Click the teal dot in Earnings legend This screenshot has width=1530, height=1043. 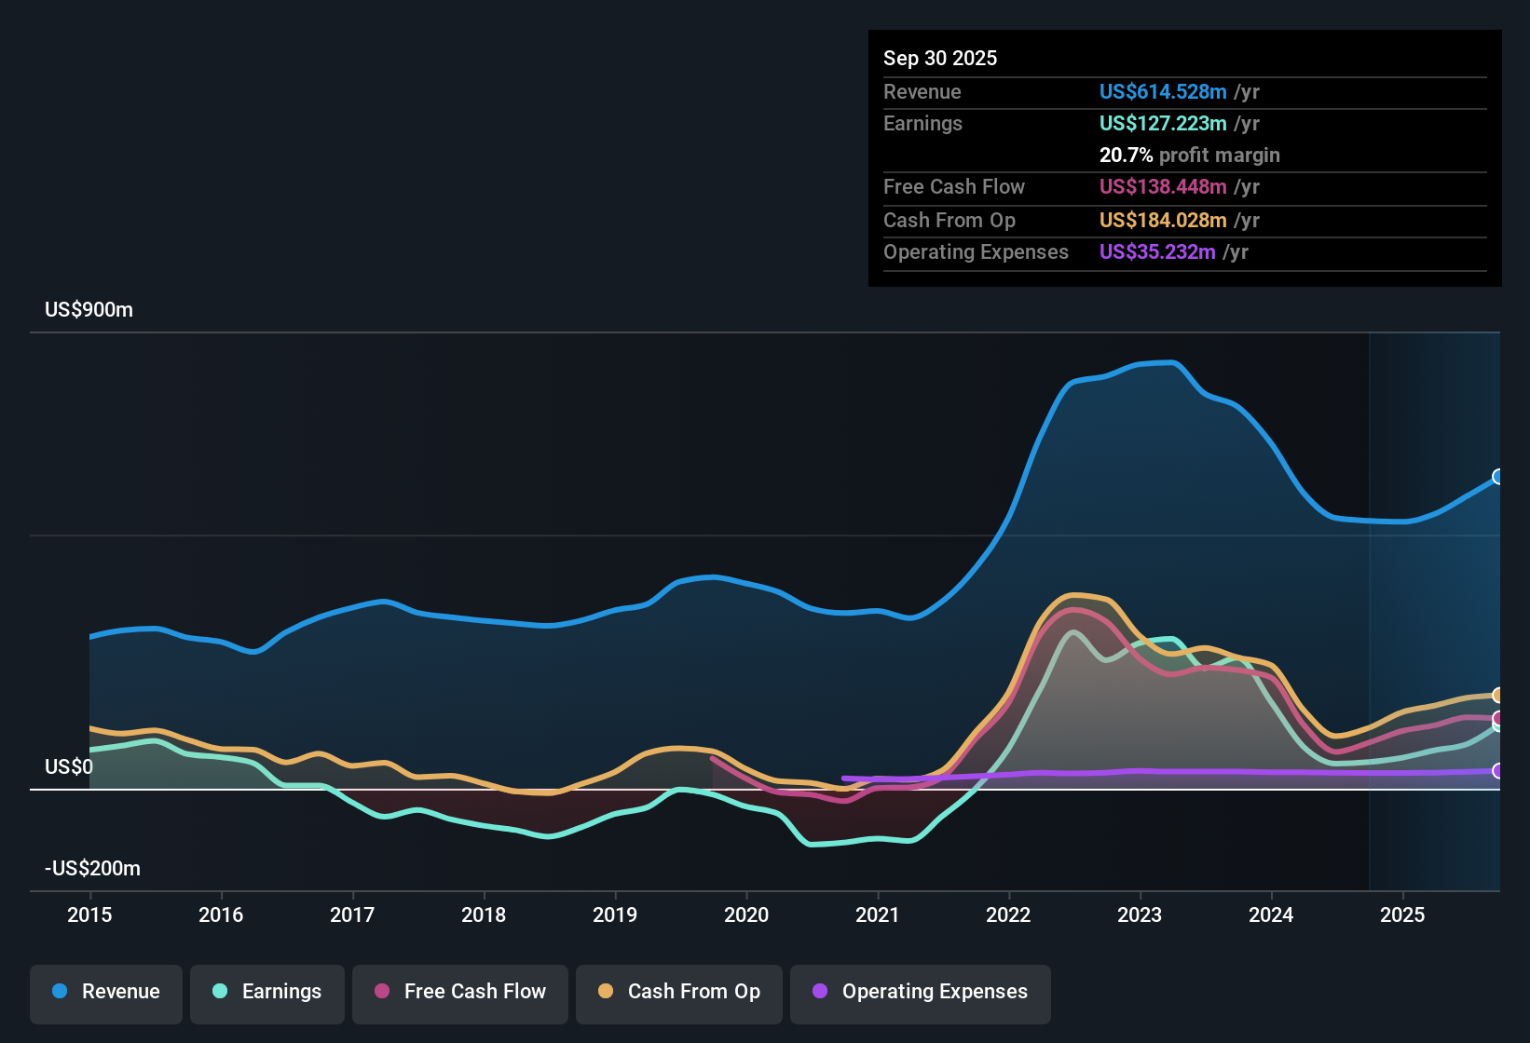pos(220,991)
